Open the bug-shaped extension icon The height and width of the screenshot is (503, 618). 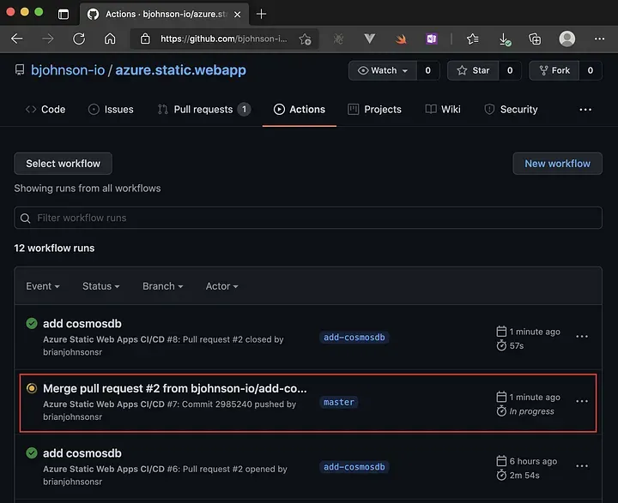coord(338,39)
